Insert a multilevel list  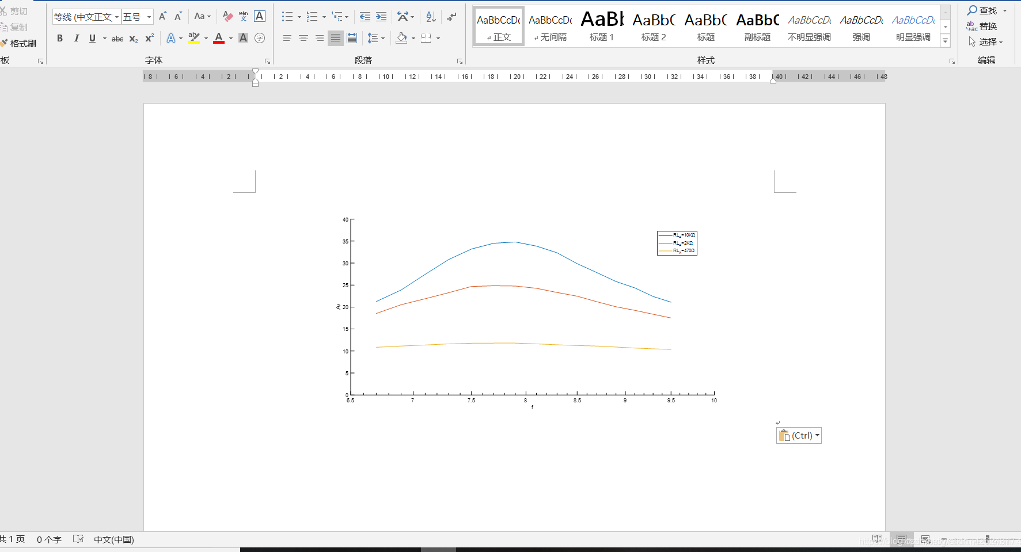pos(337,17)
